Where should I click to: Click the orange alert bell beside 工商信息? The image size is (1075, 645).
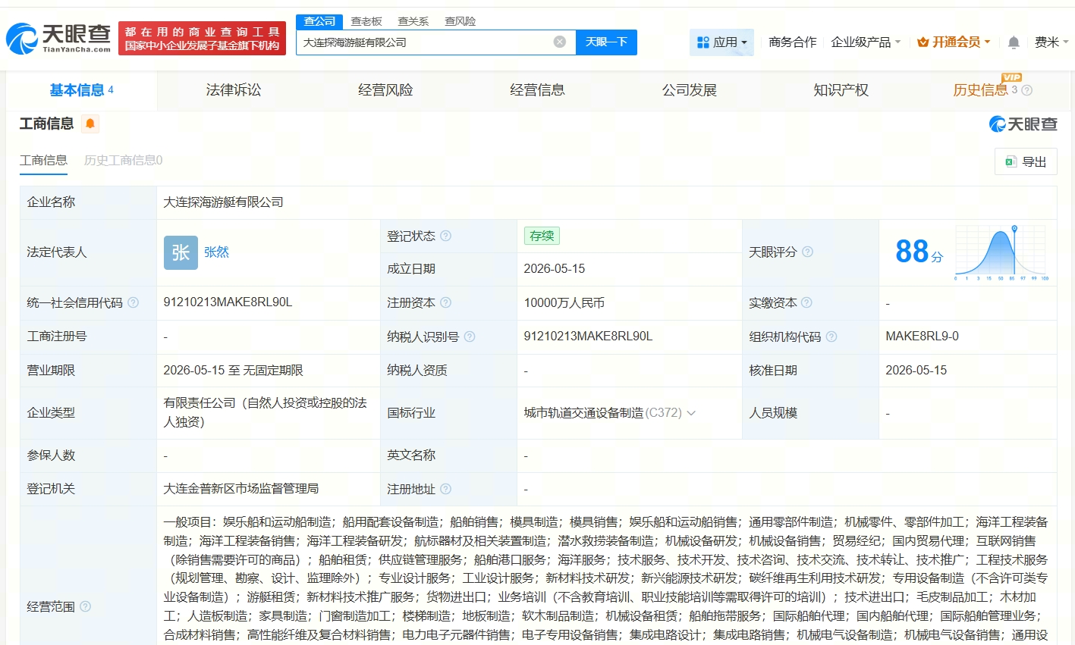[x=90, y=124]
